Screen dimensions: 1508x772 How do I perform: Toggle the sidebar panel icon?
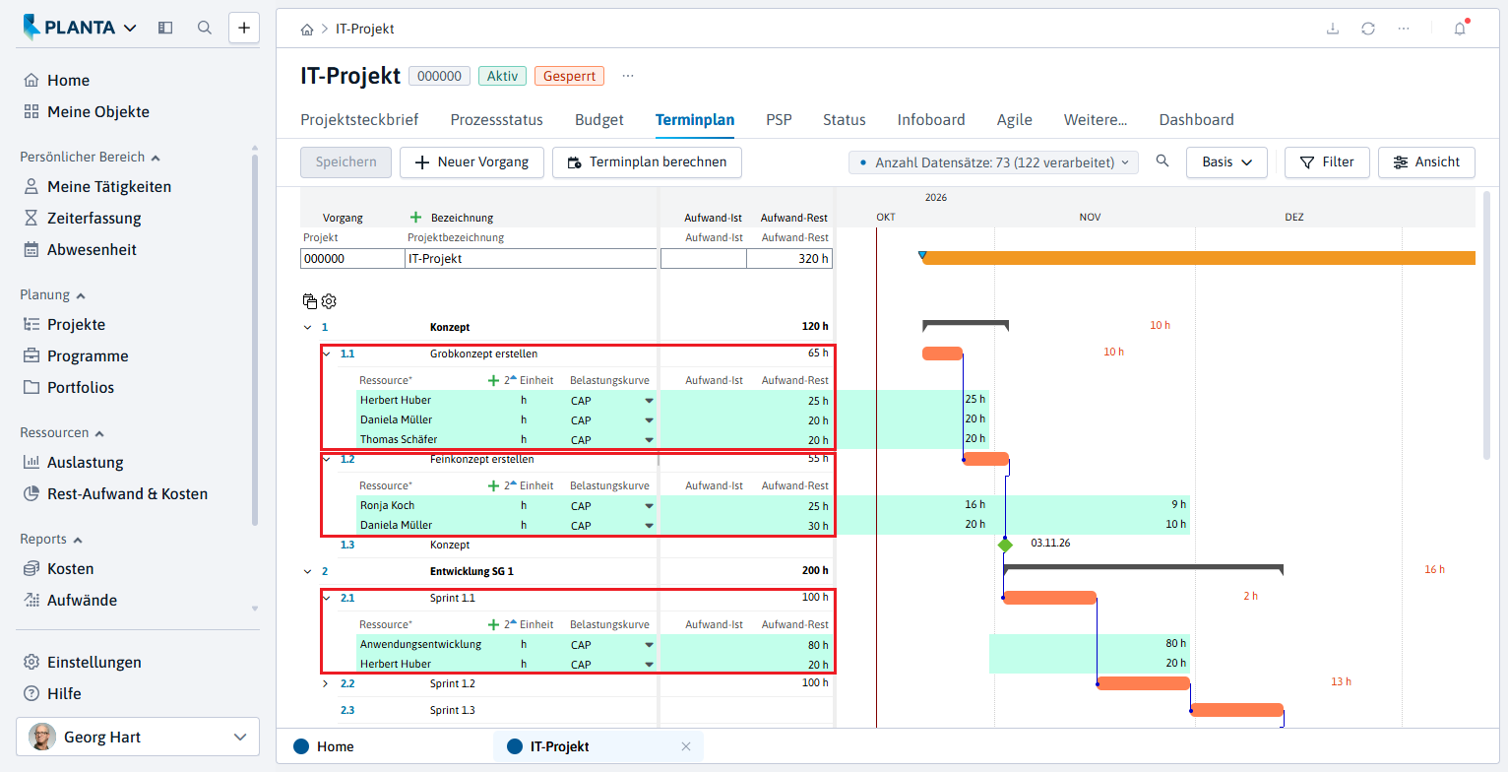[165, 28]
